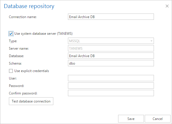Click the Server name field containing TANEWS
The image size is (172, 124).
point(111,49)
